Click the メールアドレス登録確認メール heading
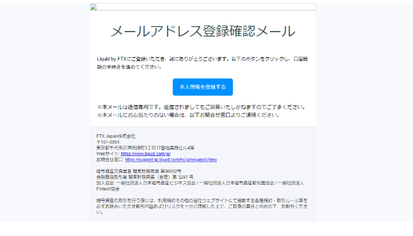This screenshot has height=236, width=413. point(203,31)
